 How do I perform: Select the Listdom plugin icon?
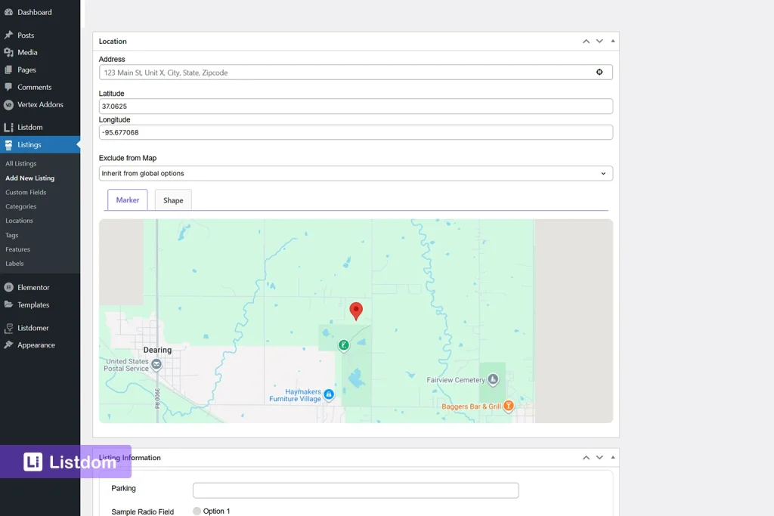click(x=11, y=127)
